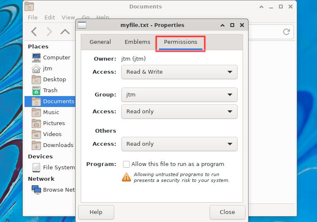This screenshot has width=317, height=222.
Task: Open the jtm home folder
Action: coord(42,69)
